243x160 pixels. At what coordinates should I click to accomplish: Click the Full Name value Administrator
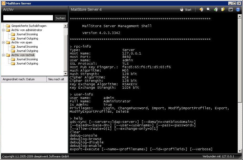coord(117,101)
